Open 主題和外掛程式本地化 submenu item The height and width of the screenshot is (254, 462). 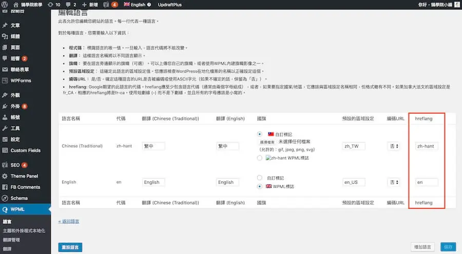pos(24,231)
